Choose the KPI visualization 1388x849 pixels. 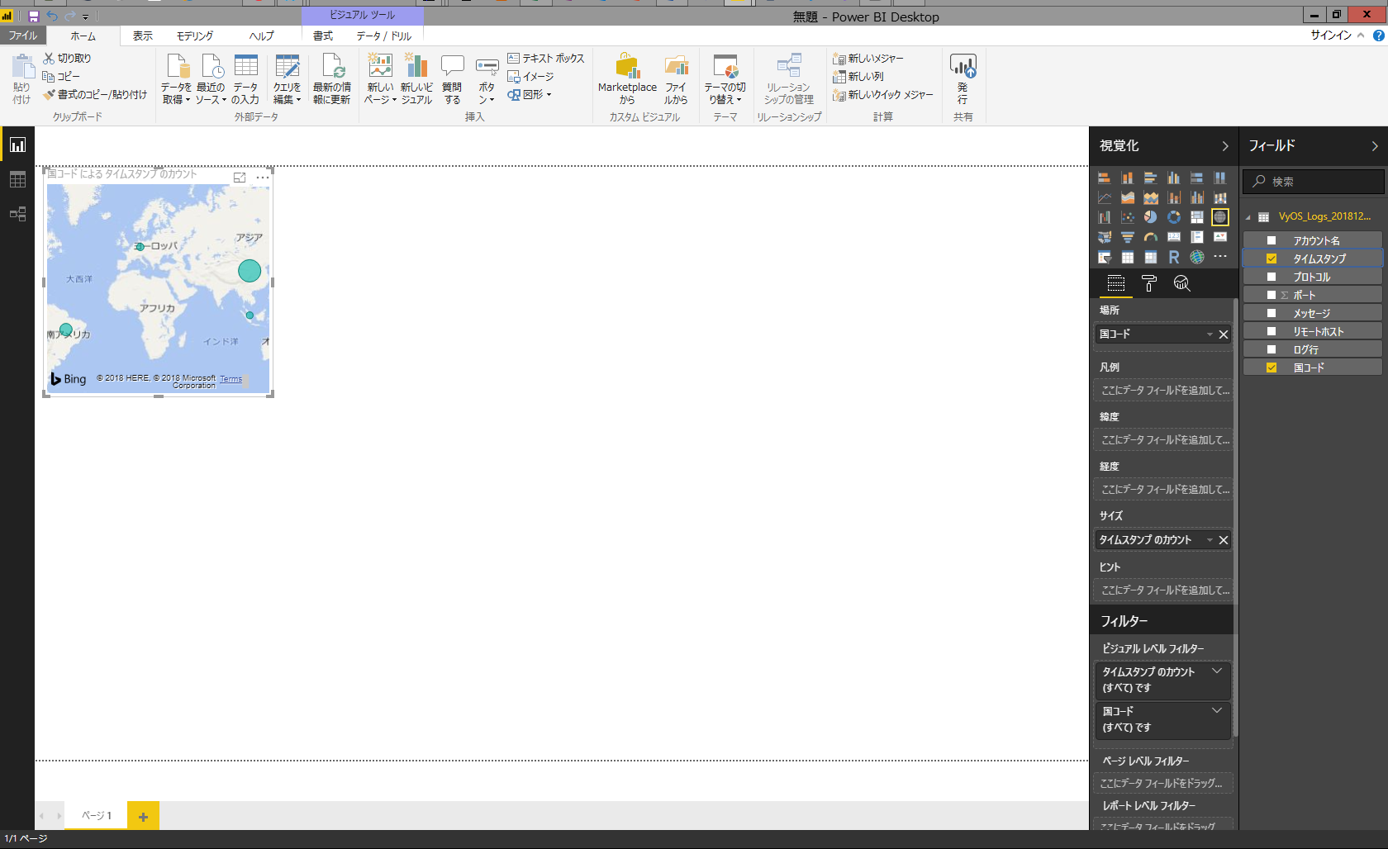point(1220,237)
